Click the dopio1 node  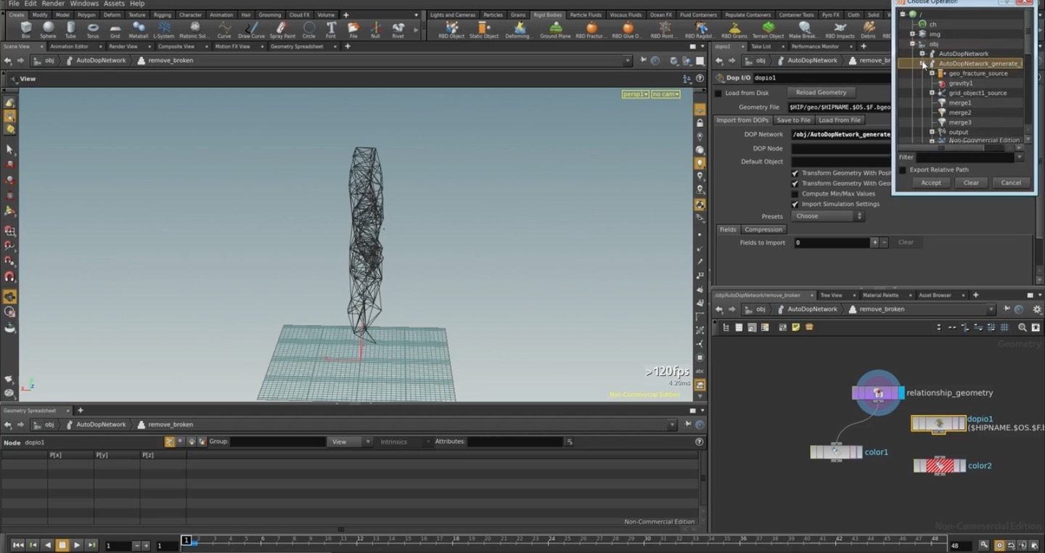(939, 423)
